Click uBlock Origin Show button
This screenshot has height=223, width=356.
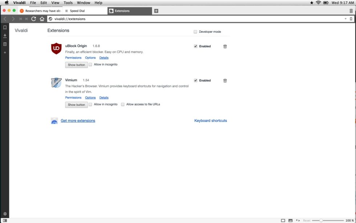pos(76,65)
